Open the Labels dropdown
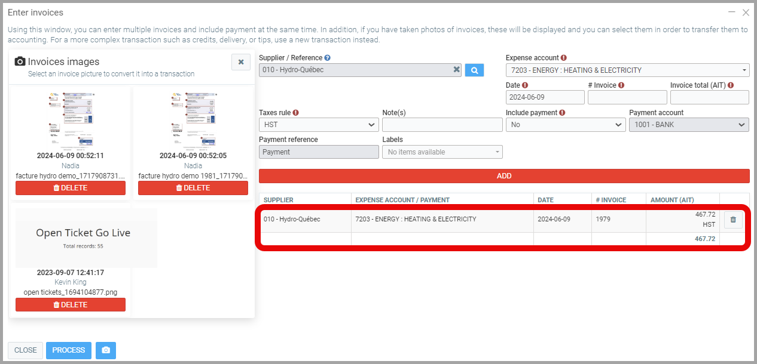757x364 pixels. coord(442,152)
